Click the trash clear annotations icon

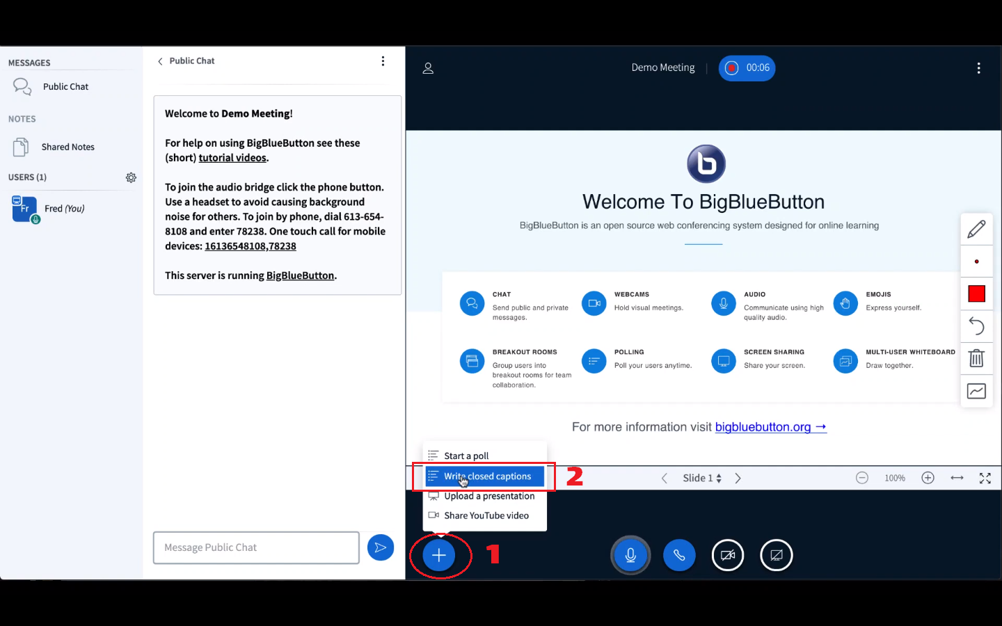tap(976, 358)
